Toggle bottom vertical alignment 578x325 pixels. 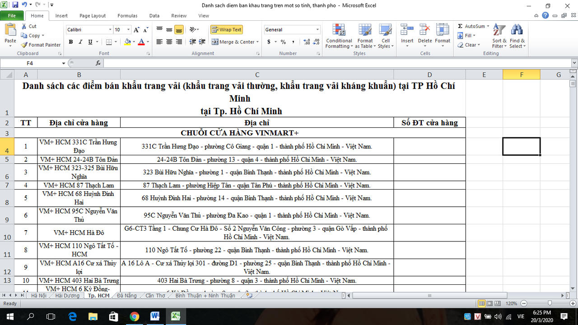tap(179, 30)
